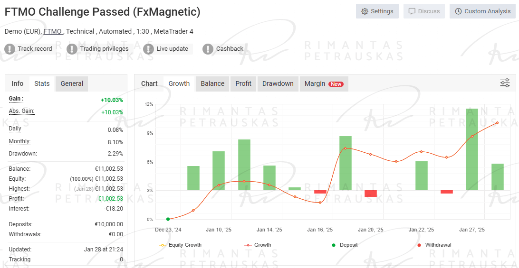Click the Trading privileges exclamation icon
The image size is (519, 268).
pyautogui.click(x=72, y=49)
